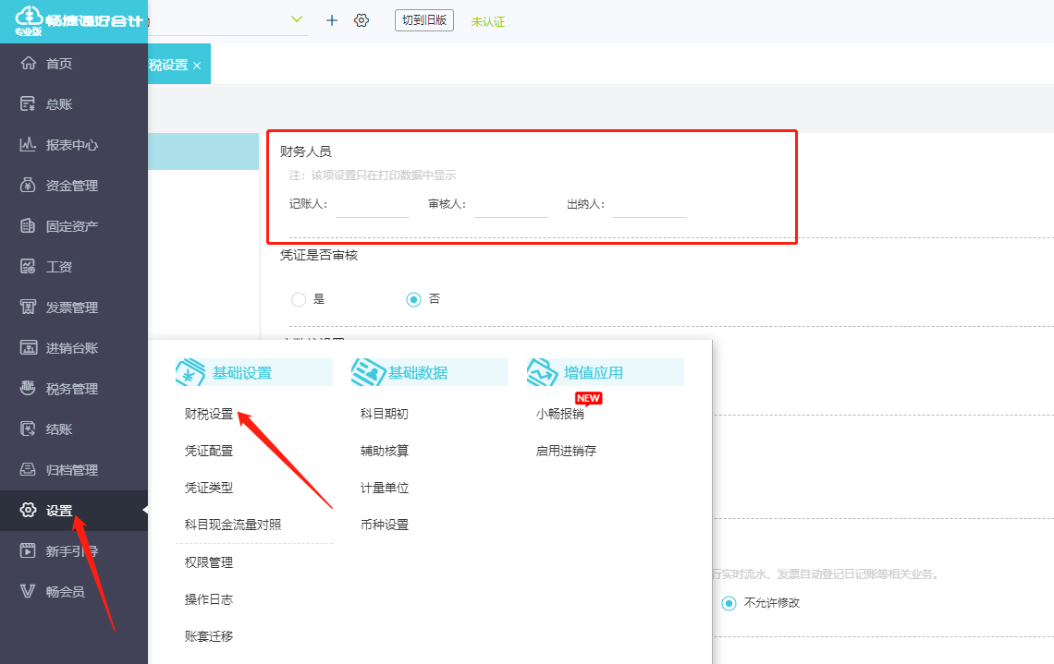Click the 财务人员 section title
This screenshot has width=1054, height=664.
pos(306,151)
